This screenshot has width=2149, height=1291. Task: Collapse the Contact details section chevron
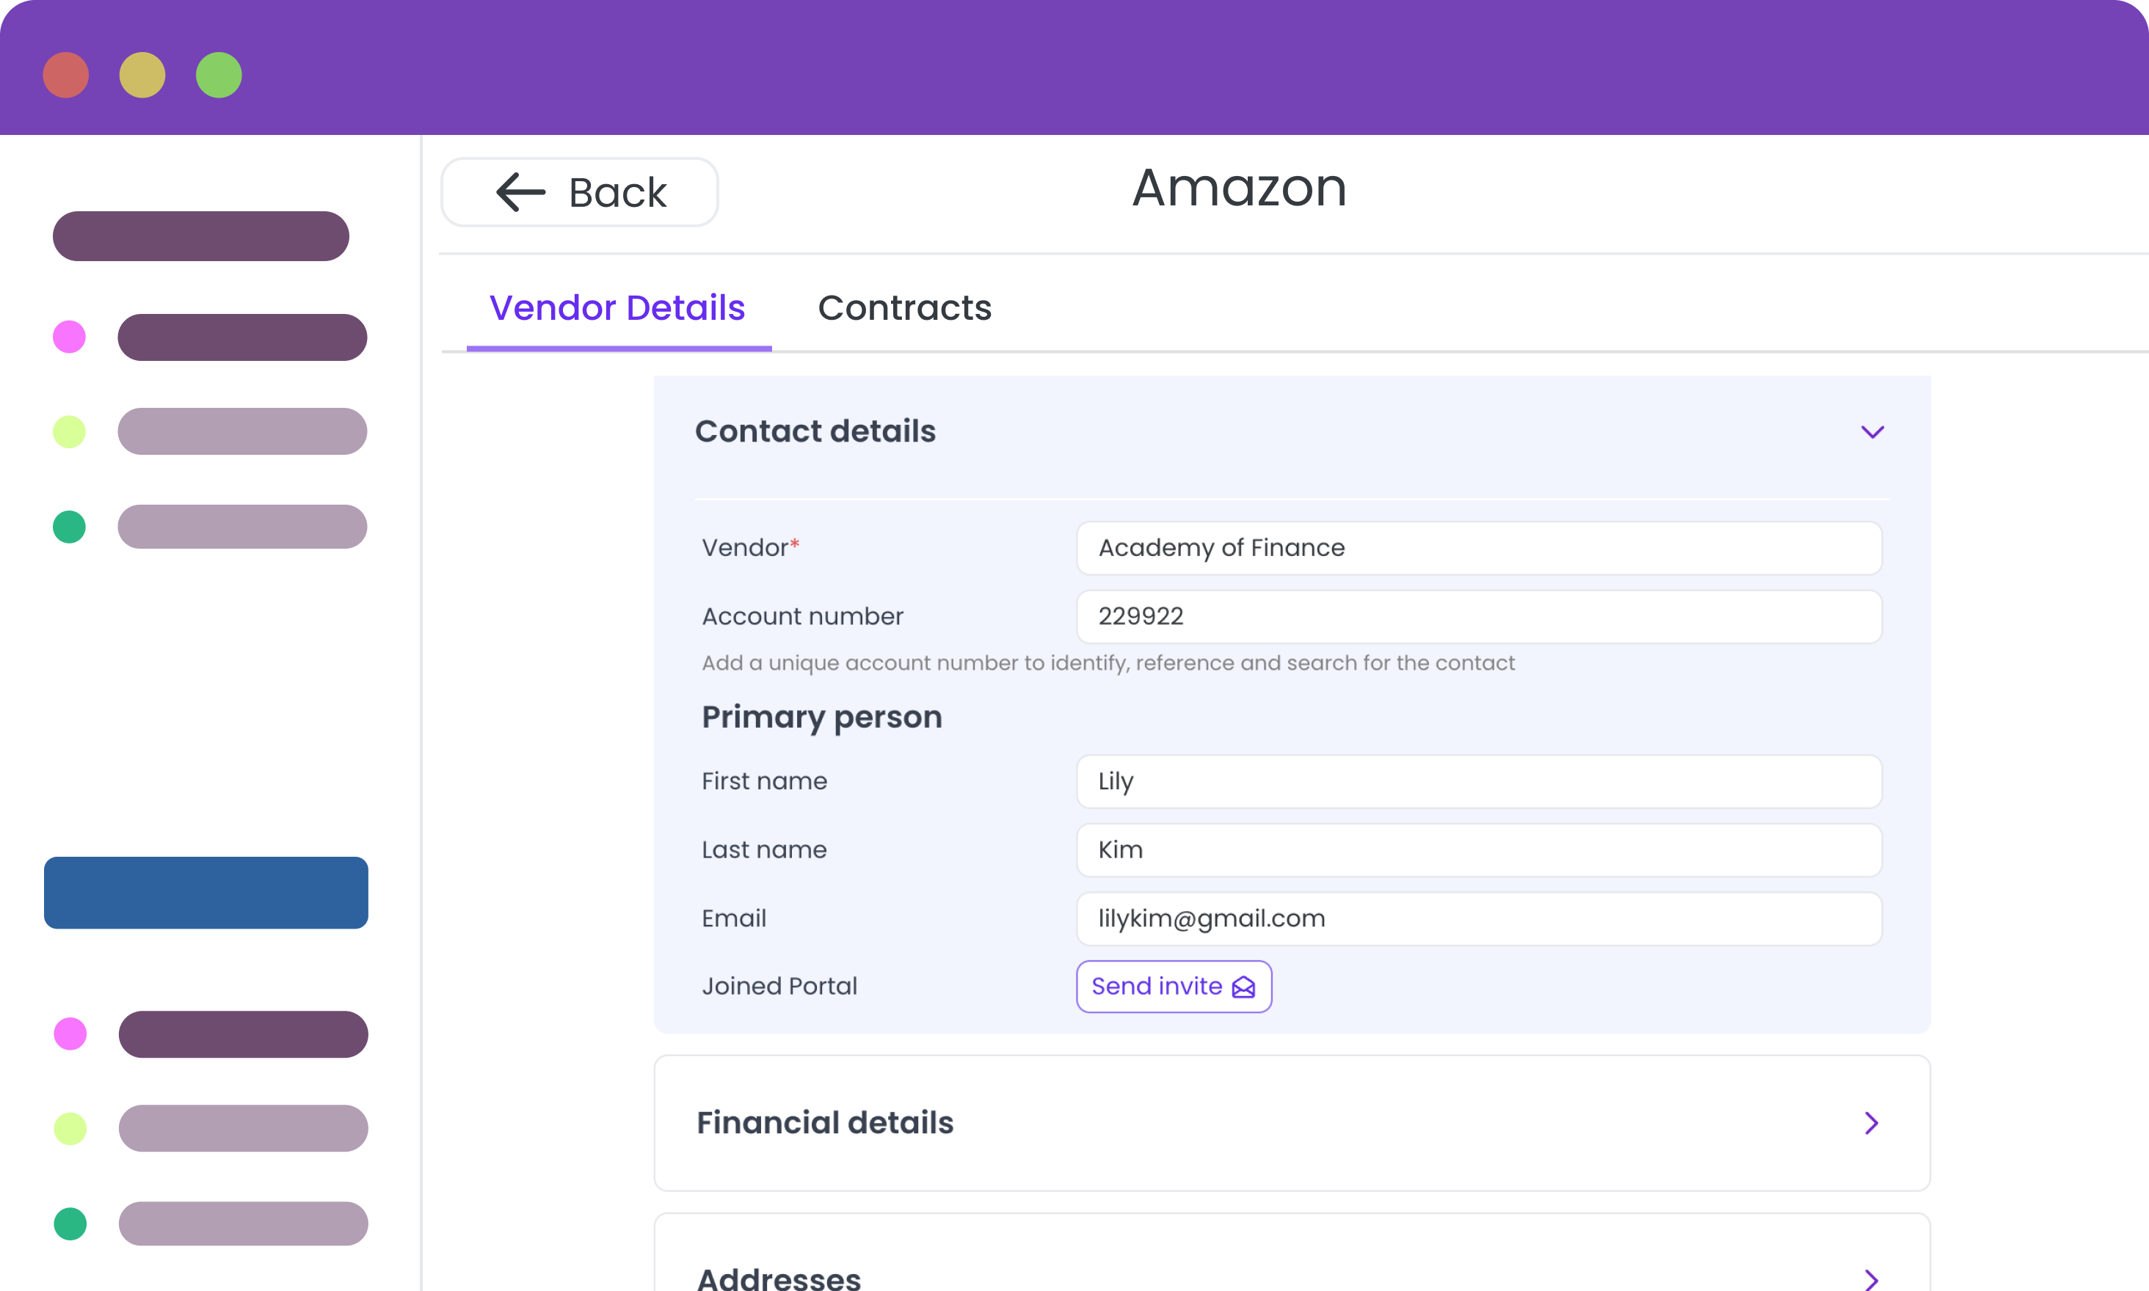coord(1872,432)
